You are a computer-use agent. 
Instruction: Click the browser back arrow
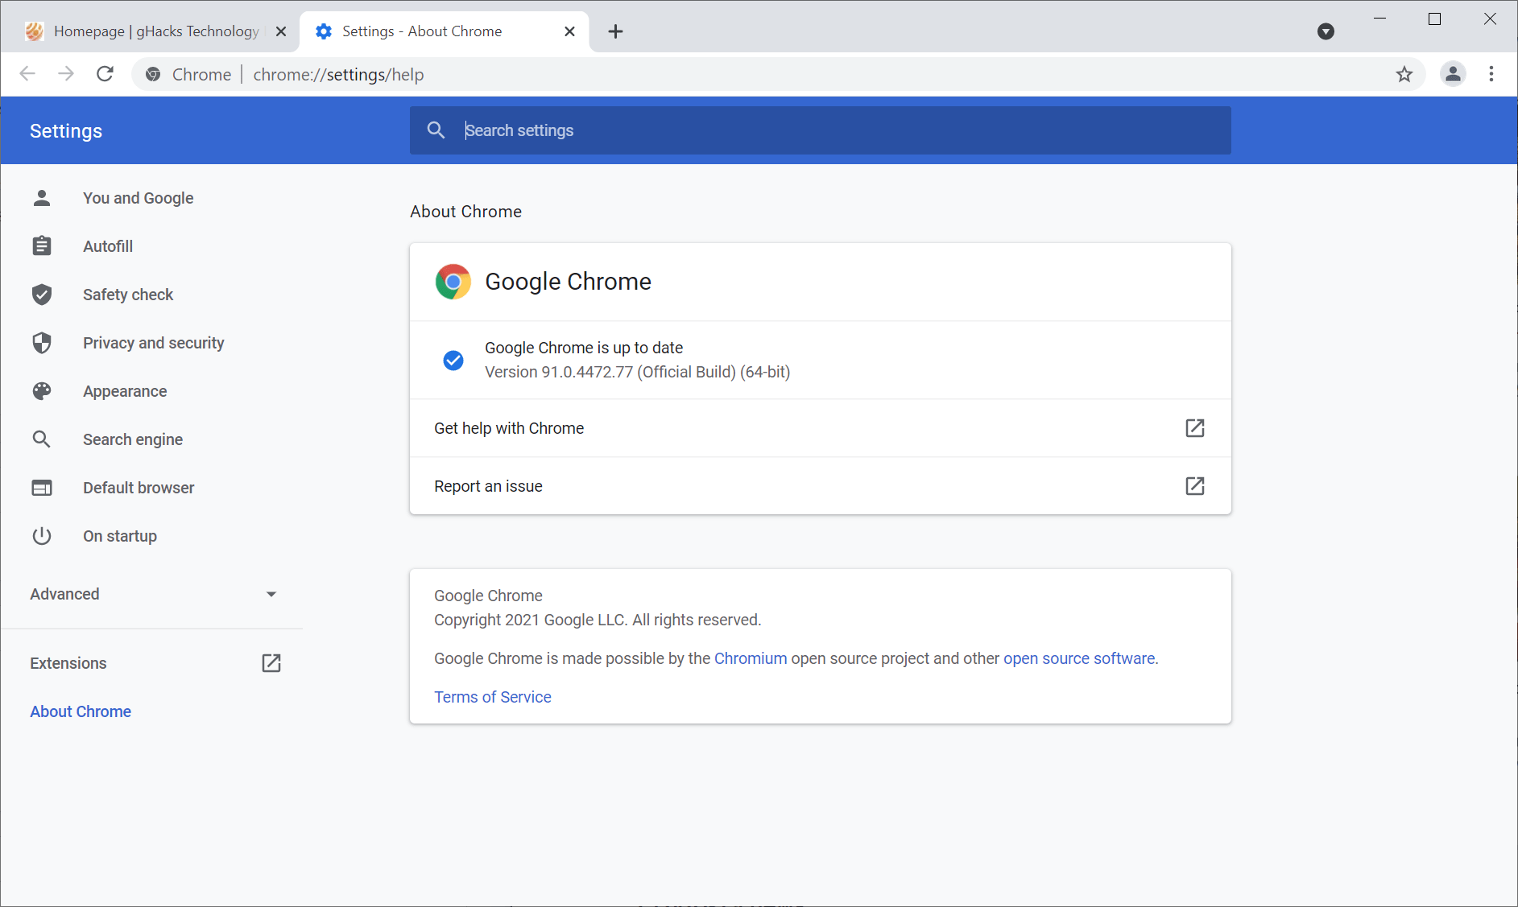[27, 74]
